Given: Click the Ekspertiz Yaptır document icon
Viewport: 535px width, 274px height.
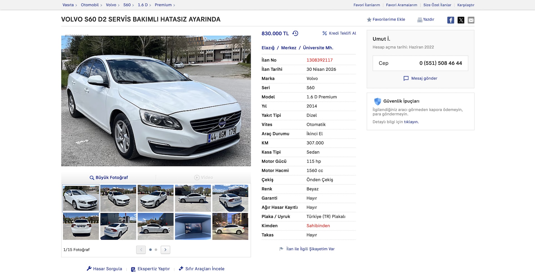Looking at the screenshot, I should point(133,269).
